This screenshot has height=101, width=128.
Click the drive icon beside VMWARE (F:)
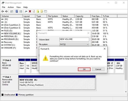click(2, 48)
